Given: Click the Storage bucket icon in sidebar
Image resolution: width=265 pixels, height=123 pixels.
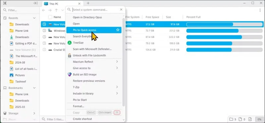Looking at the screenshot, I should point(5,113).
